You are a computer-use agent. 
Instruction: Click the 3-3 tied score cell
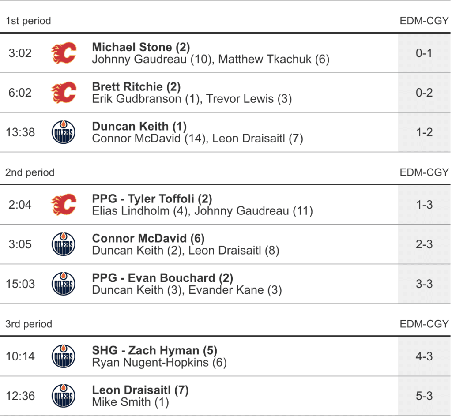pos(424,284)
